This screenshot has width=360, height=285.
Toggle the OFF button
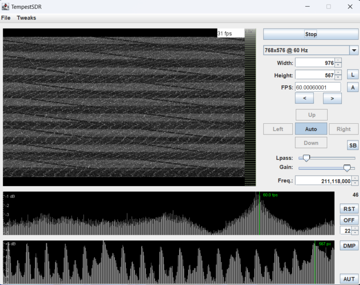(349, 220)
